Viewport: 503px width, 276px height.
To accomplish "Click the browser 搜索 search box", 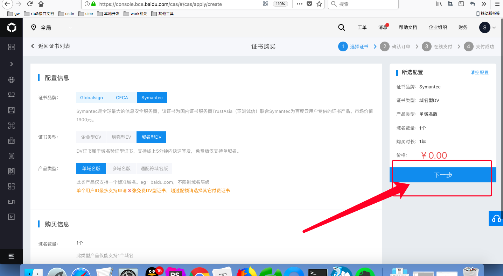I will coord(363,4).
